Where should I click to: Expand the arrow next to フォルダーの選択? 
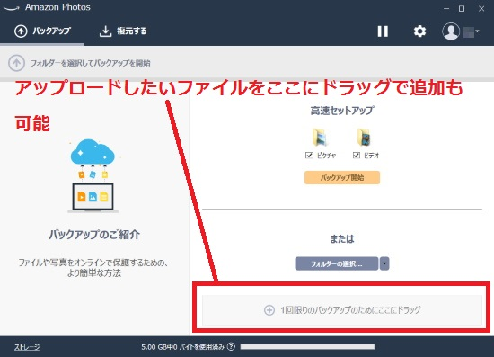[384, 263]
